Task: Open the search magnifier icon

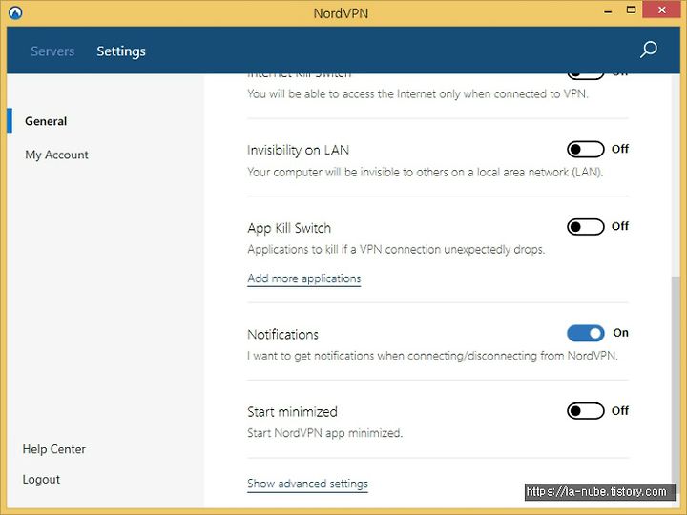Action: 649,50
